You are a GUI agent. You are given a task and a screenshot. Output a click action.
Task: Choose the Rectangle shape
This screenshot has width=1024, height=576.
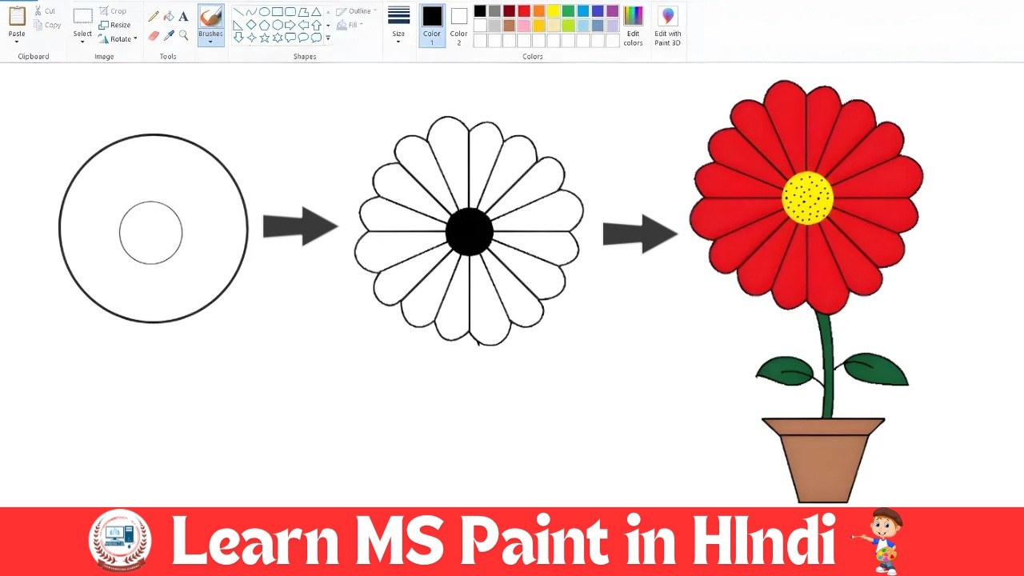pos(278,12)
